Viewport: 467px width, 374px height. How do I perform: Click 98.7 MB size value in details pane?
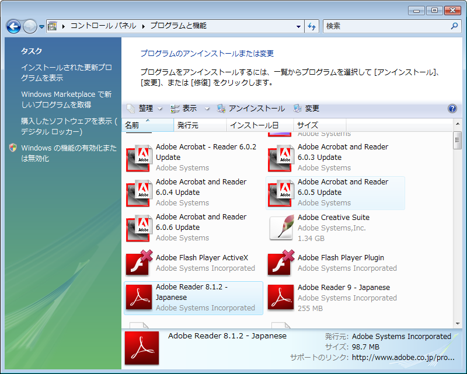pyautogui.click(x=365, y=347)
